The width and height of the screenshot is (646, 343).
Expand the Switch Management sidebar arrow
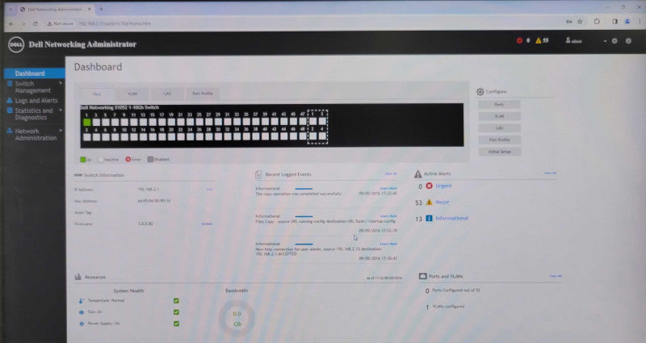61,84
